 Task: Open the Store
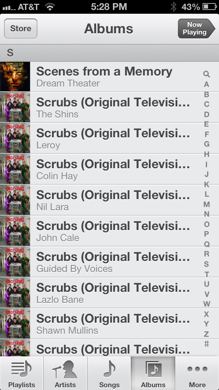21,28
